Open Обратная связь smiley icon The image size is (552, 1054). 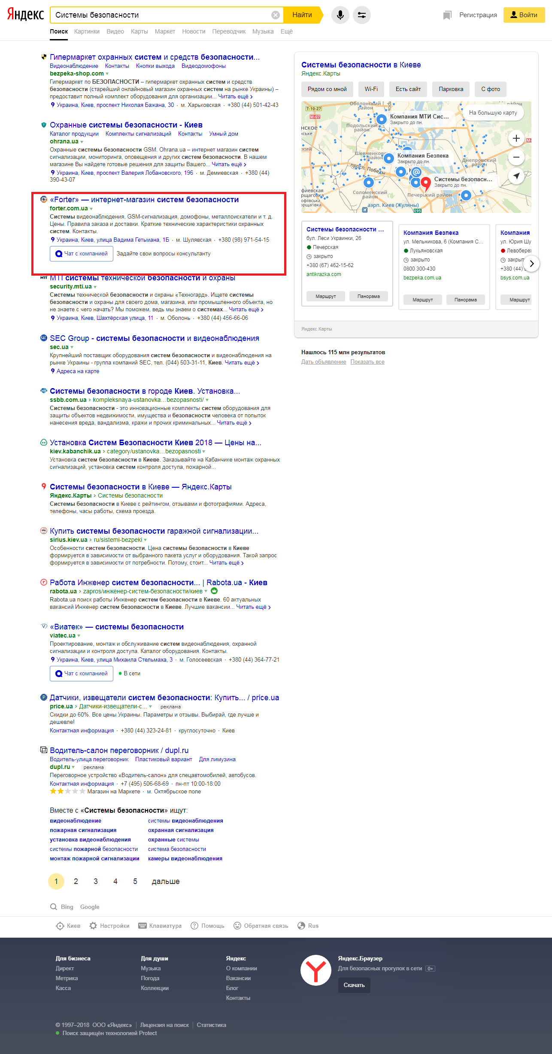[237, 926]
